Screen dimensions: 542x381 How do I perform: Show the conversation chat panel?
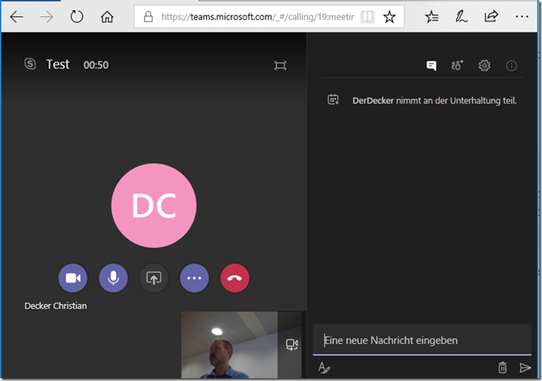pos(431,65)
